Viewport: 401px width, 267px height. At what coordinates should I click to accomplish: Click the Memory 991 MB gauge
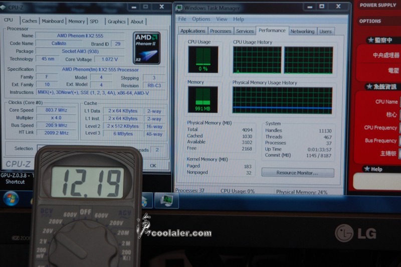[x=203, y=99]
